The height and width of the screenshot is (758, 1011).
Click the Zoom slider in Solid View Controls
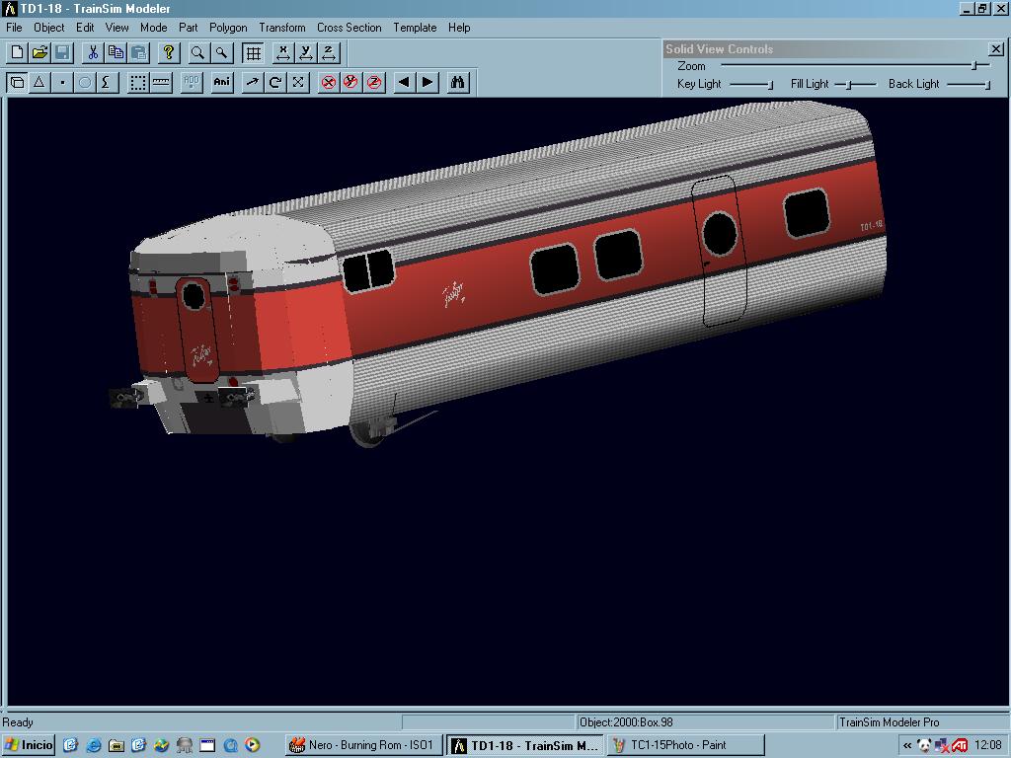click(973, 66)
